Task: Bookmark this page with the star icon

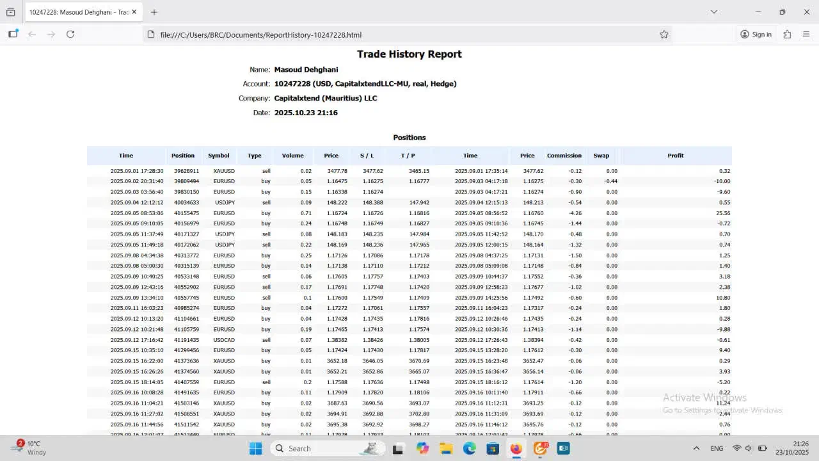Action: 664,35
